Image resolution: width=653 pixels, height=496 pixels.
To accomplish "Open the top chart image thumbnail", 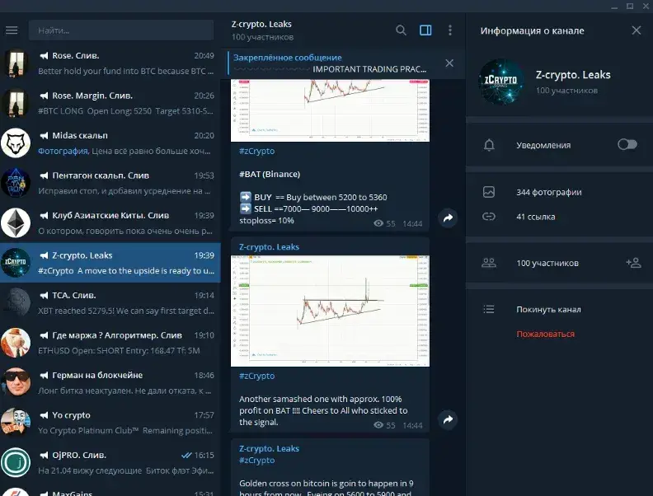I will pos(330,110).
